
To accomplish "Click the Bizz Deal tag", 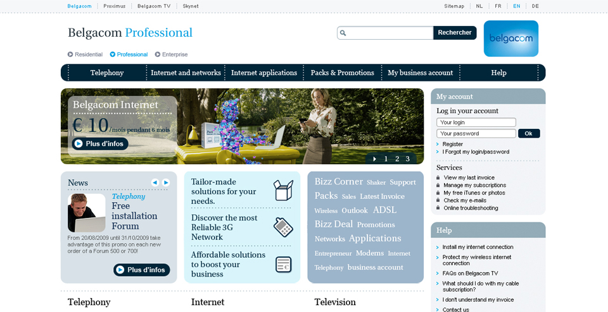I will (x=334, y=224).
